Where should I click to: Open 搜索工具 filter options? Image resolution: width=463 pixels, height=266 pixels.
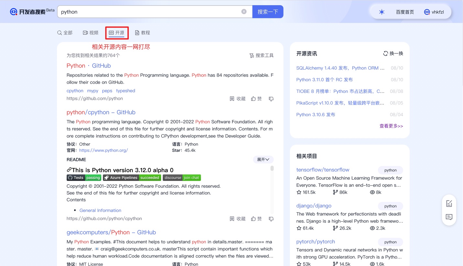tap(261, 55)
